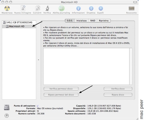Image resolution: width=144 pixels, height=120 pixels.
Task: Click the mount point slash link
Action: tap(38, 106)
